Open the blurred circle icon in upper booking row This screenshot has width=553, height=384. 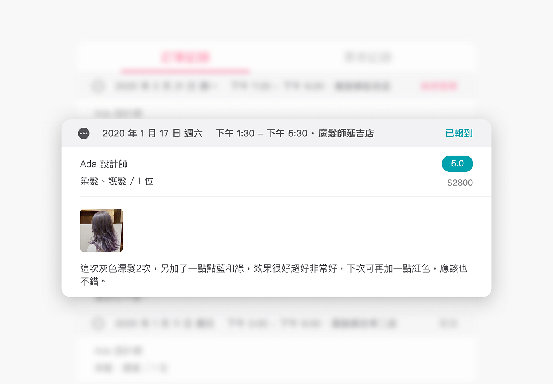point(98,86)
